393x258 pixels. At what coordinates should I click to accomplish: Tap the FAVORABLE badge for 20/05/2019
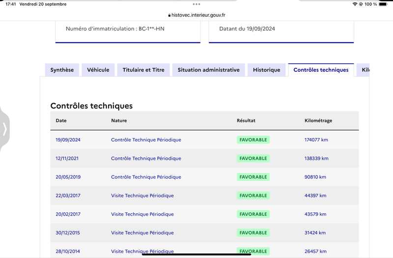pyautogui.click(x=253, y=177)
